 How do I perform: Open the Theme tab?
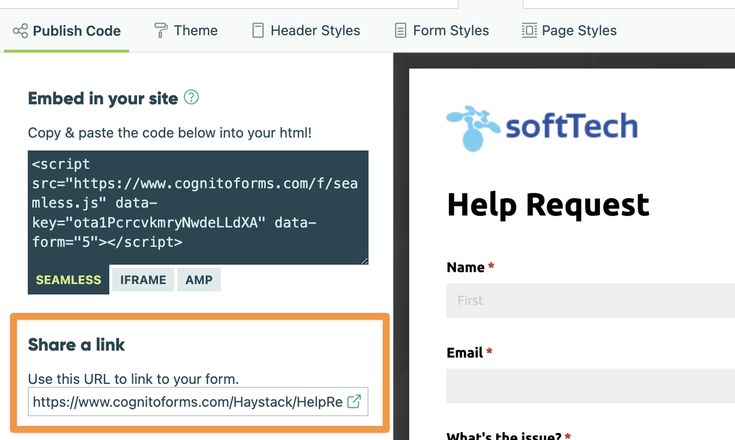[185, 30]
